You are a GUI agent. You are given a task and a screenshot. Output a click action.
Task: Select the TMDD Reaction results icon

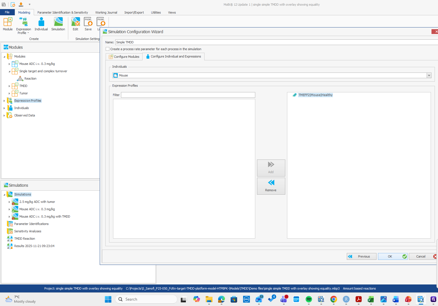tap(10, 239)
